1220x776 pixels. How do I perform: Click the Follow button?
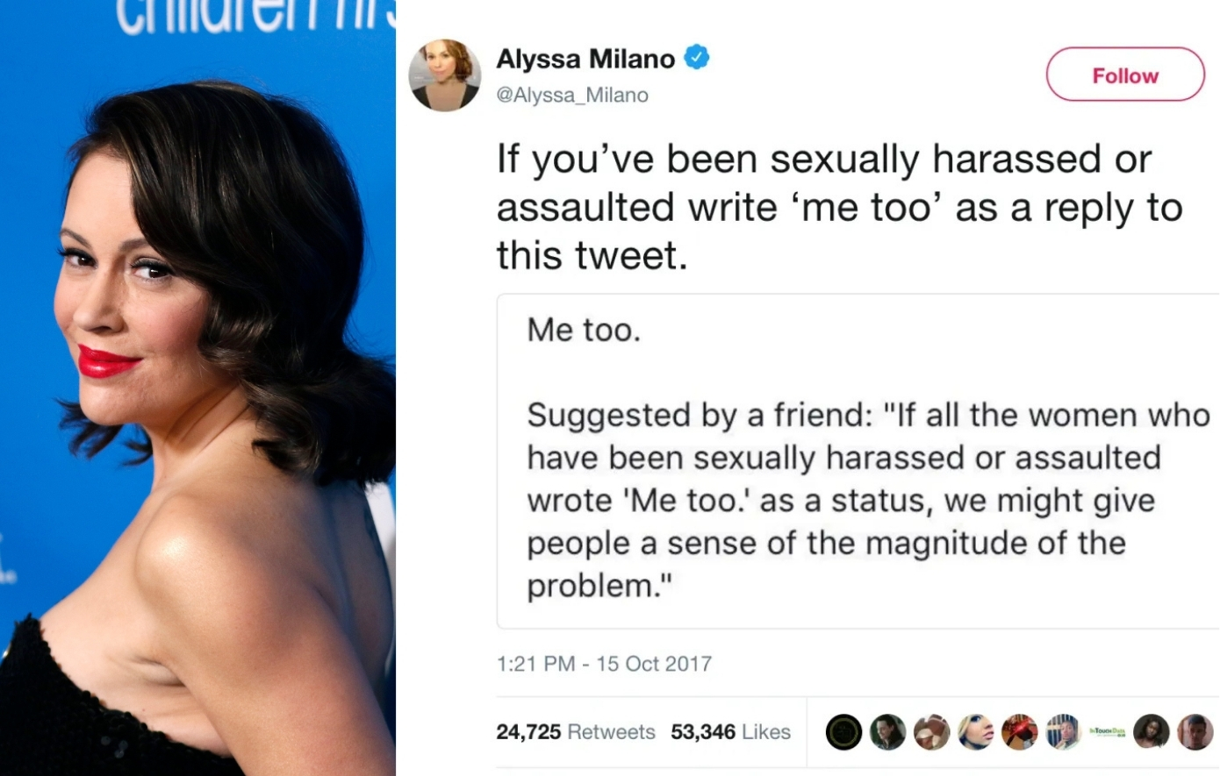1125,75
